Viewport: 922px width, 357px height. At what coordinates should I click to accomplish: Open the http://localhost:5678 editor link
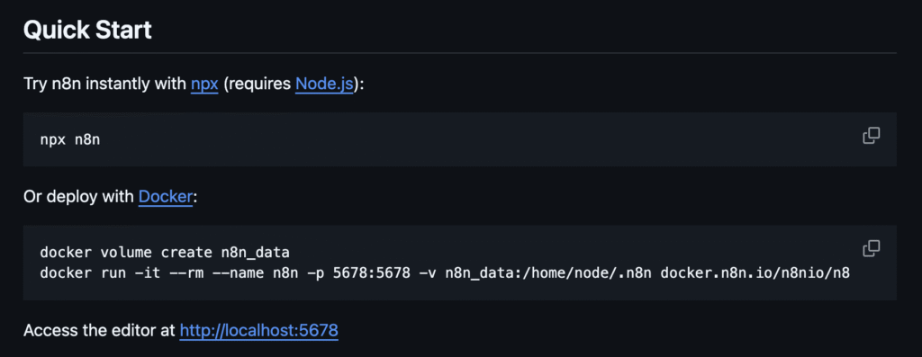(258, 330)
